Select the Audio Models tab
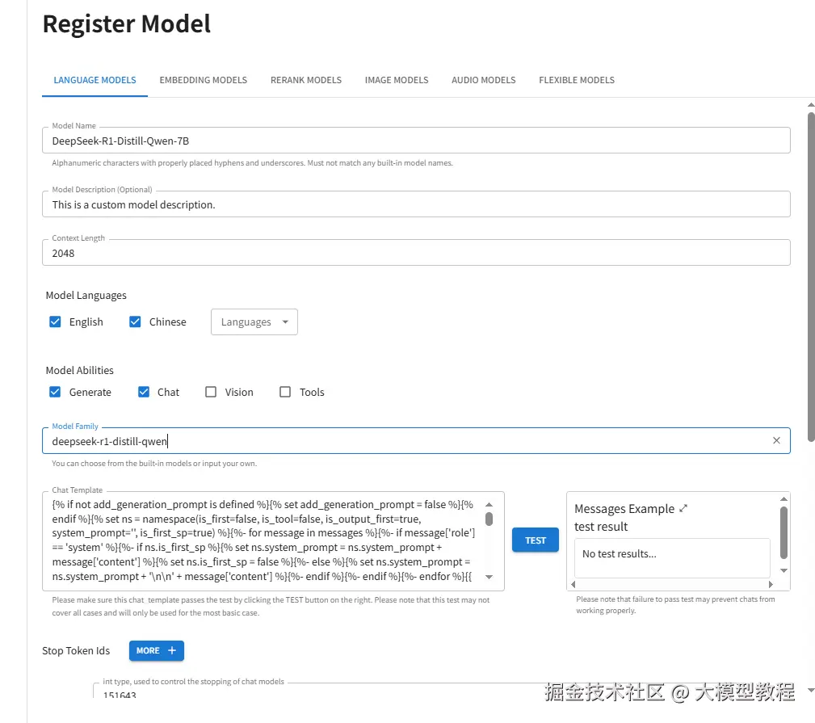The height and width of the screenshot is (723, 815). tap(483, 80)
